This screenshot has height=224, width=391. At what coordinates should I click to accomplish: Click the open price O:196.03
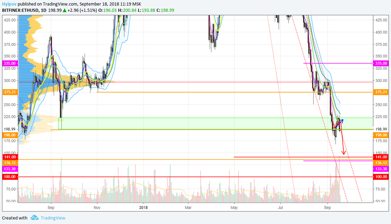tap(107, 10)
